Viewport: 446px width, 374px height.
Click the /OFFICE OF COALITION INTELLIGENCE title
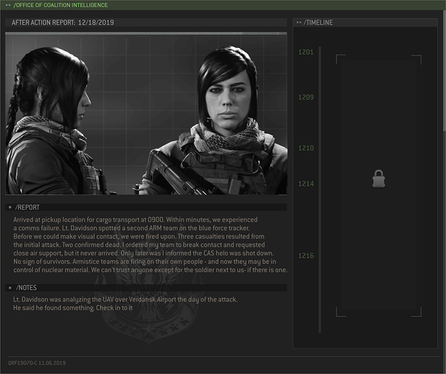[x=61, y=5]
